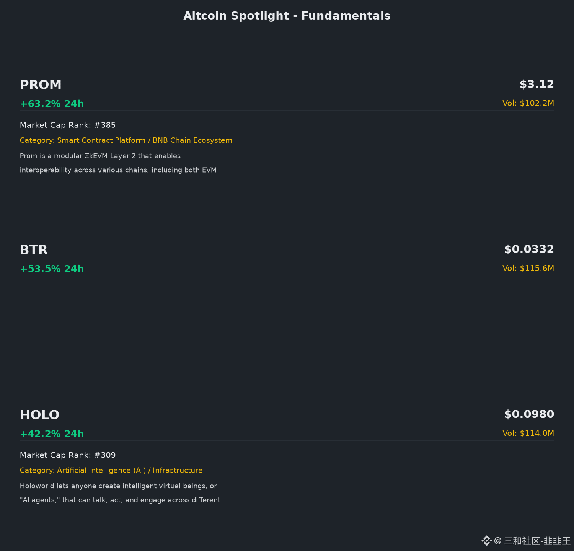The height and width of the screenshot is (551, 574).
Task: Select the PROM coin heading
Action: (41, 85)
